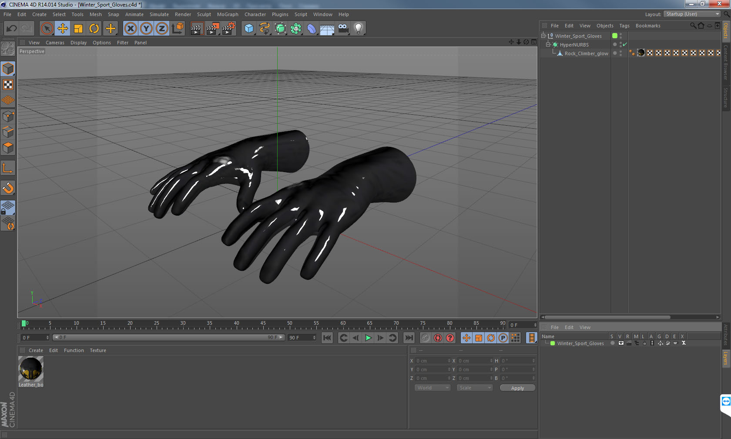Open viewport Display menu

pyautogui.click(x=78, y=43)
